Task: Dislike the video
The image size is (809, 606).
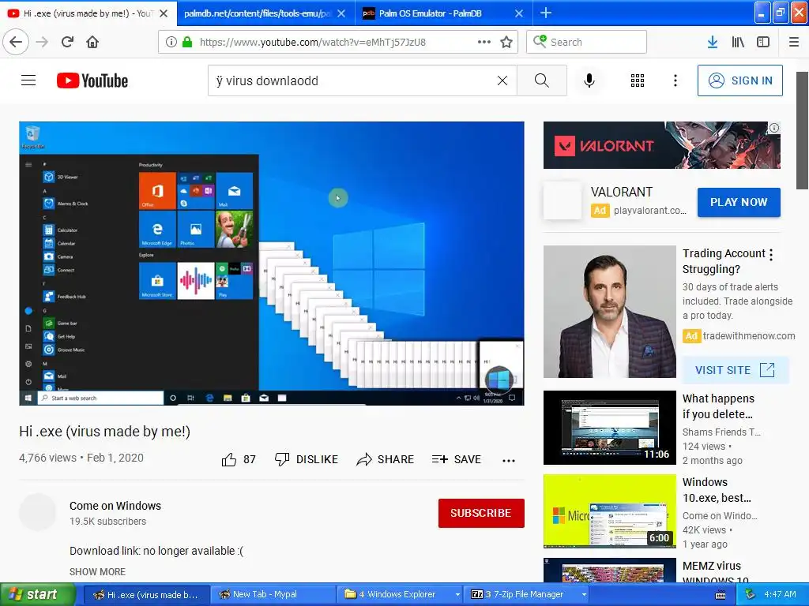Action: coord(307,459)
